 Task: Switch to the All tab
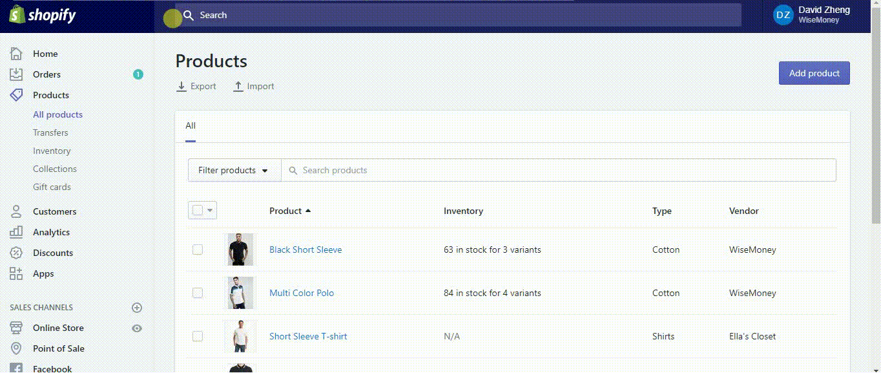tap(191, 126)
